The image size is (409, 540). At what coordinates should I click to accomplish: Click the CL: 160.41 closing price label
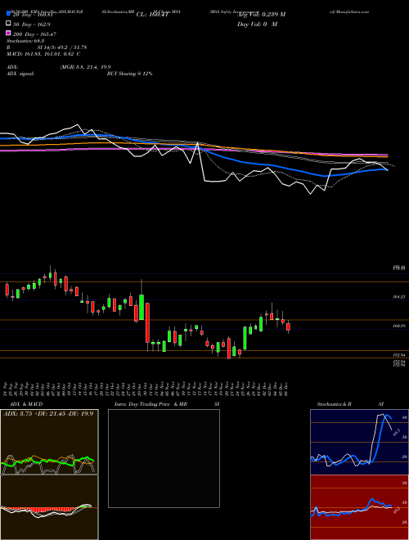pyautogui.click(x=152, y=15)
